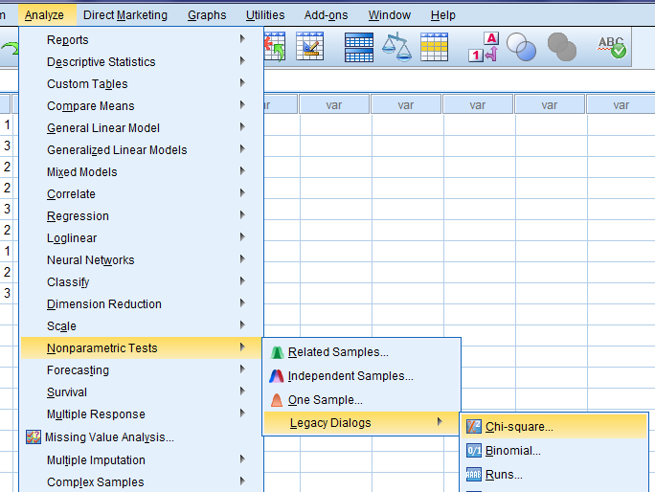The width and height of the screenshot is (655, 492).
Task: Toggle the Value Labels icon
Action: (484, 47)
